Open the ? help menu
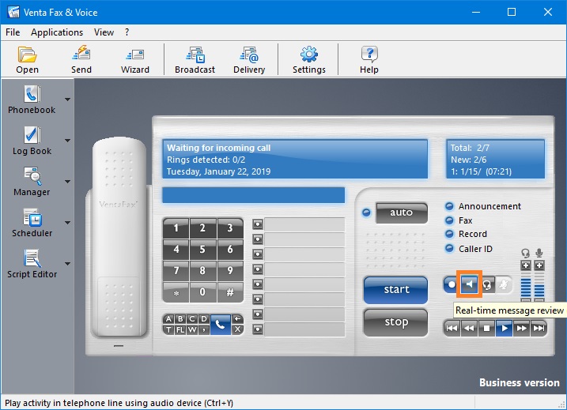 (x=127, y=32)
